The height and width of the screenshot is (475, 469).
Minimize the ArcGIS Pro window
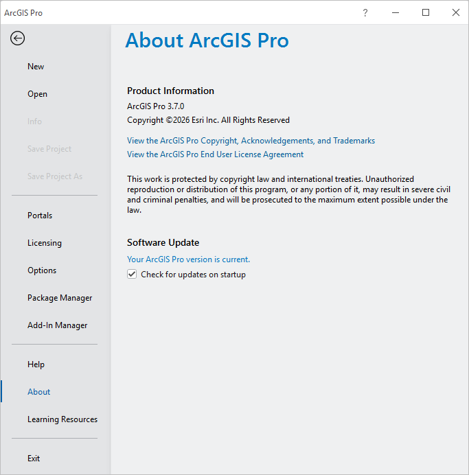coord(396,13)
